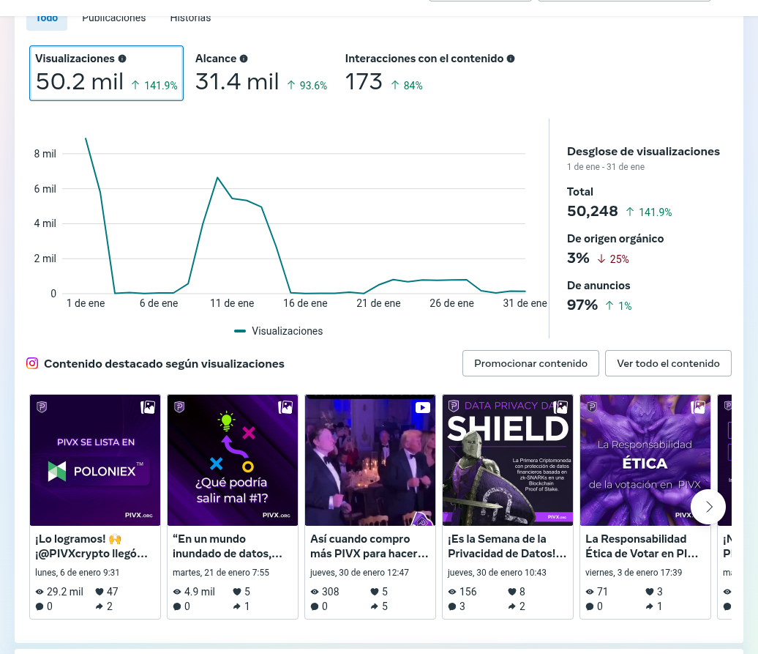Click Ver todo el contenido button
This screenshot has width=758, height=654.
click(668, 363)
